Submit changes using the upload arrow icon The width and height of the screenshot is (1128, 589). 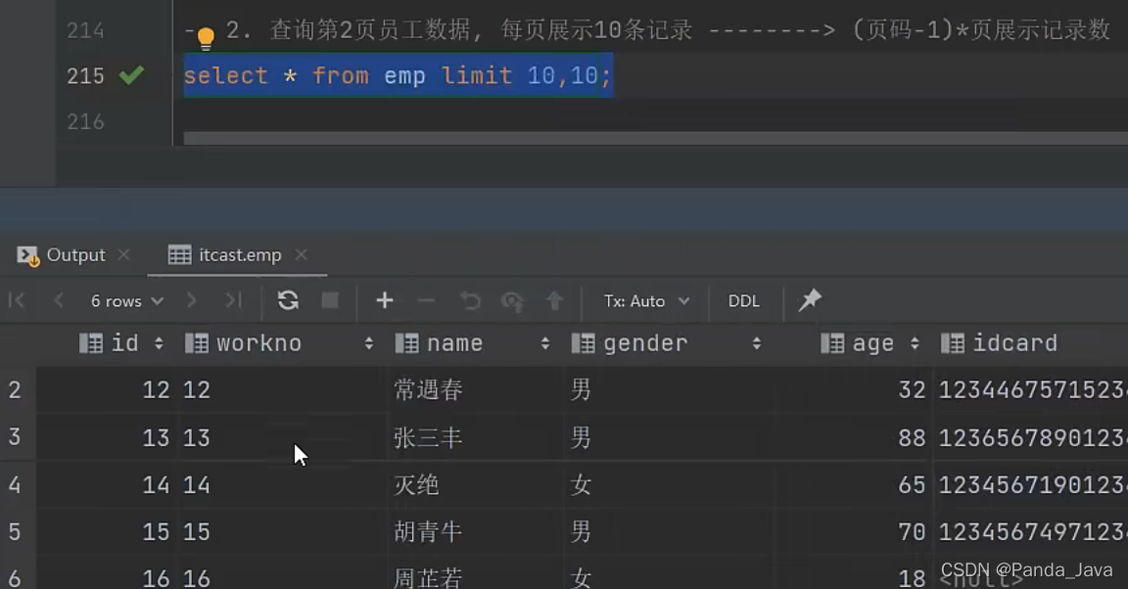pyautogui.click(x=554, y=300)
